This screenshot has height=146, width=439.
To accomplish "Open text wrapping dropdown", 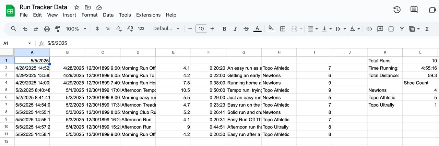I will tap(340, 29).
